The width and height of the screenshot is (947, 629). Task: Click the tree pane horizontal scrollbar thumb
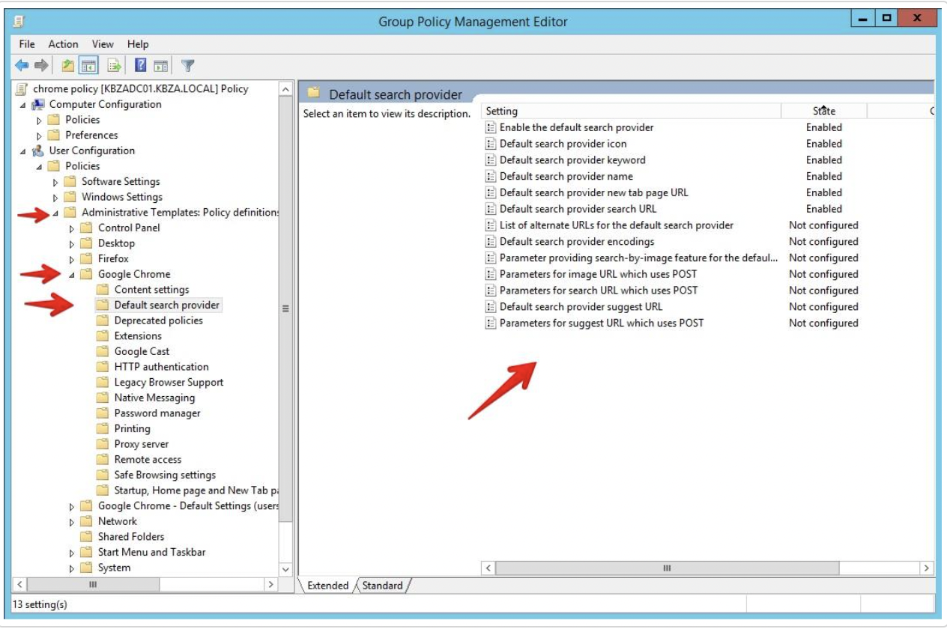(x=93, y=584)
